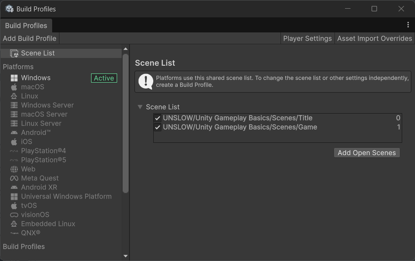Click the Linux penguin icon
The width and height of the screenshot is (415, 261).
[x=14, y=96]
